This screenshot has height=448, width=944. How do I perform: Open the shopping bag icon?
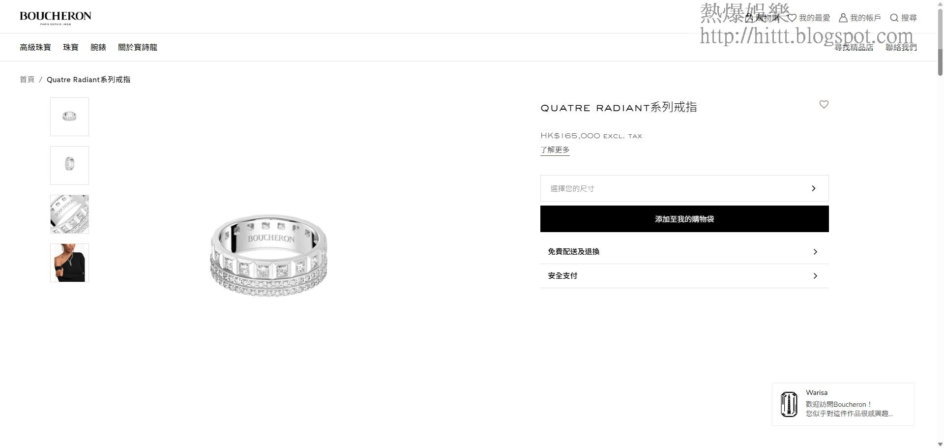pos(749,18)
